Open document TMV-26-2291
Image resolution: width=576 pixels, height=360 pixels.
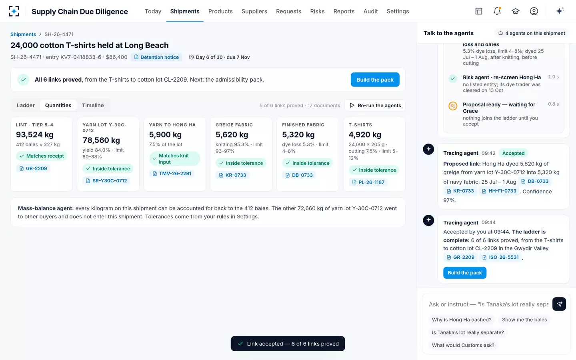pyautogui.click(x=172, y=174)
